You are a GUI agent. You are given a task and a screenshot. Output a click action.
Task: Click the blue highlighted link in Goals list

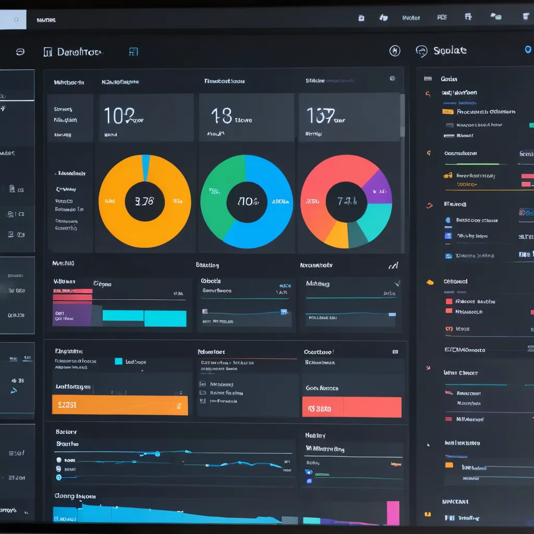[x=467, y=103]
